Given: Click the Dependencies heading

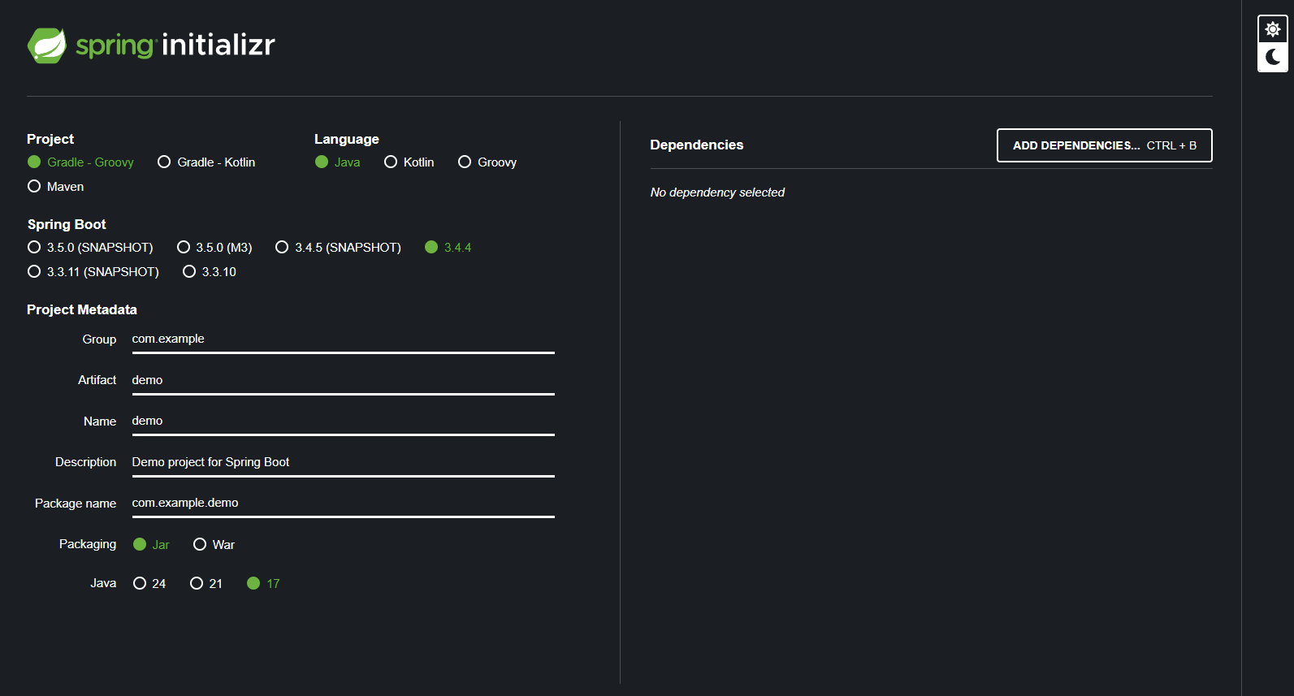Looking at the screenshot, I should (697, 145).
